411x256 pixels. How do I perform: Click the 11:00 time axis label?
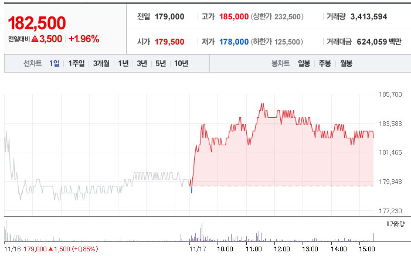pos(254,249)
